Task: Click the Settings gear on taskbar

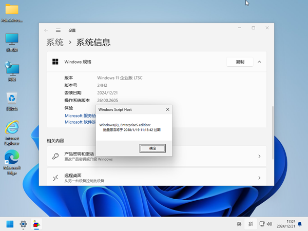Action: click(x=23, y=224)
